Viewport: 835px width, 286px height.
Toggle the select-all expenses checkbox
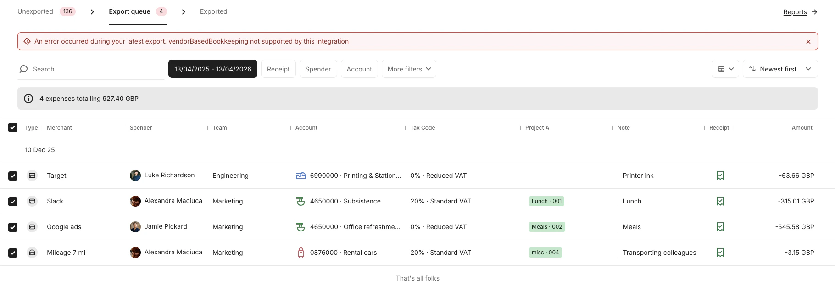(x=13, y=127)
